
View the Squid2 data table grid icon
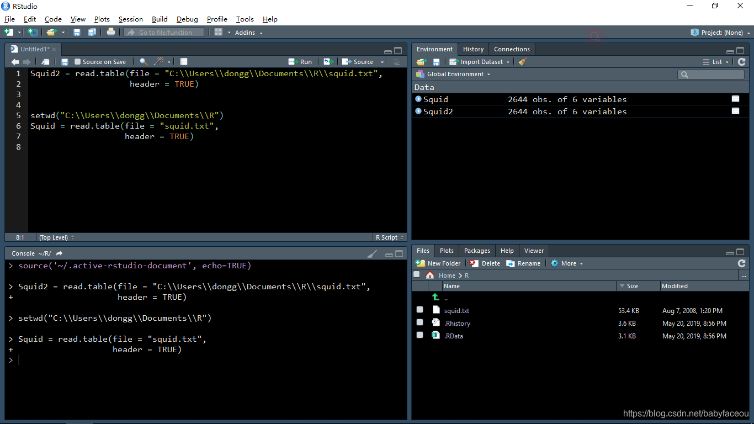tap(735, 111)
